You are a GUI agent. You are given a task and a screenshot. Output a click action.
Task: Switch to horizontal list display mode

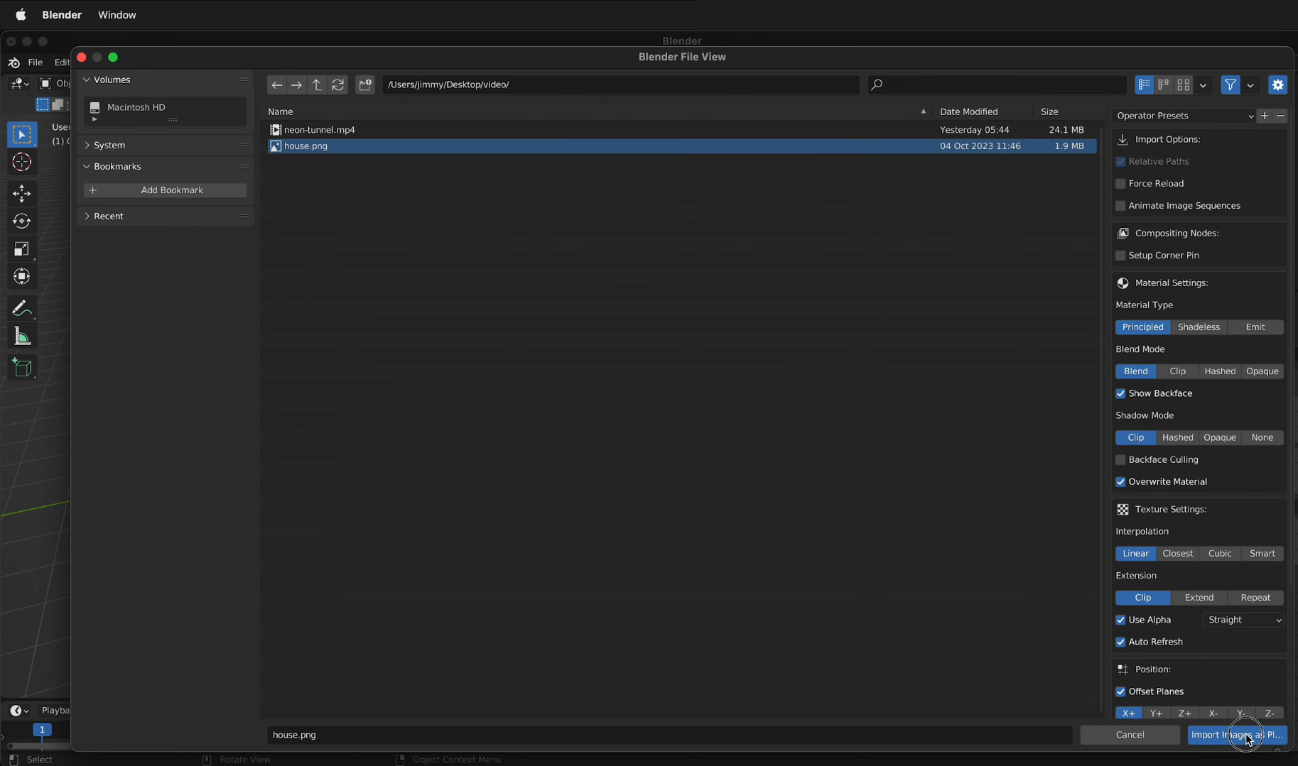(1164, 85)
